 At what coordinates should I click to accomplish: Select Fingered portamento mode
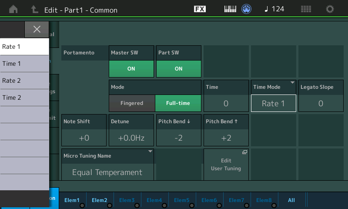click(x=131, y=103)
